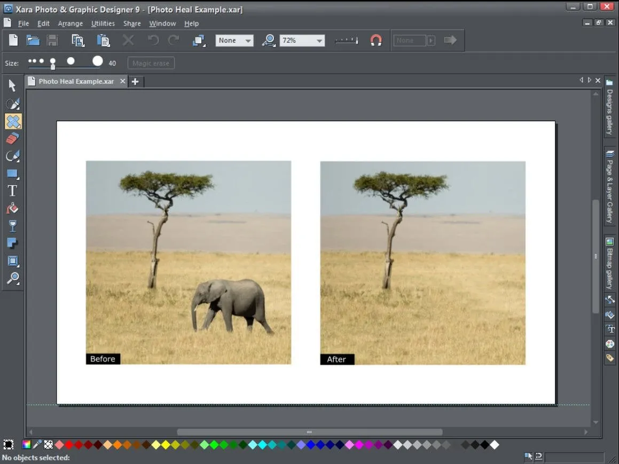The height and width of the screenshot is (464, 619).
Task: Expand the Page & Layer Gallery panel
Action: pyautogui.click(x=609, y=187)
